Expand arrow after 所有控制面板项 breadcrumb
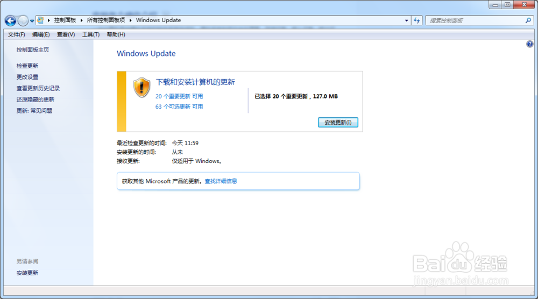This screenshot has width=538, height=299. pyautogui.click(x=130, y=20)
